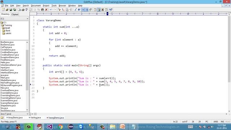This screenshot has width=231, height=130.
Task: Click the Full Screen toolbar icon
Action: click(106, 10)
